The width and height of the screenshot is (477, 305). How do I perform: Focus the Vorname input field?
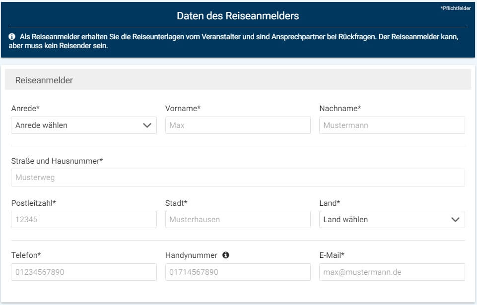238,125
